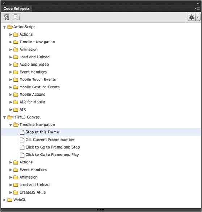Open the dropdown arrow beside the gear
Screen dimensions: 202x212
tap(198, 17)
